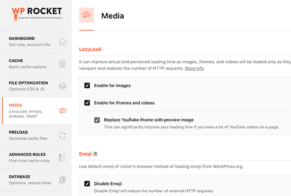Uncheck the Disable Emoji checkbox

(87, 184)
